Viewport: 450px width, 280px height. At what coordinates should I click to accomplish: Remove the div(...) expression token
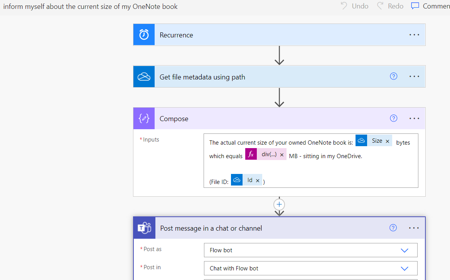(282, 155)
